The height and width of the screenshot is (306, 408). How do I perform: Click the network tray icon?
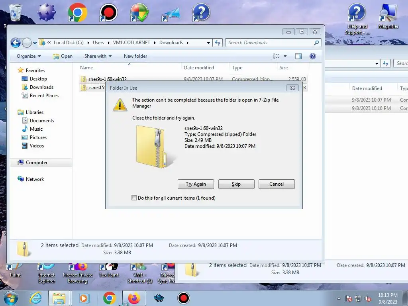pos(358,298)
